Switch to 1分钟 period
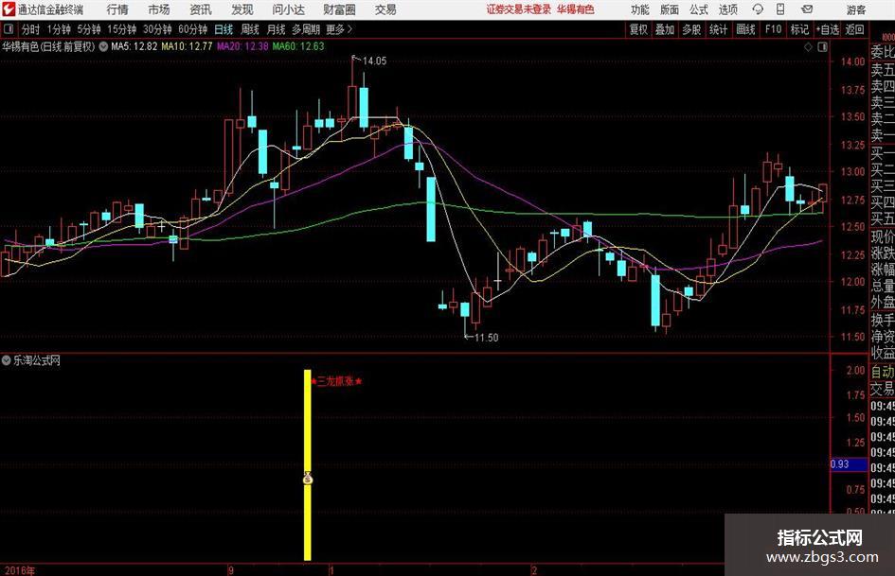This screenshot has width=895, height=576. pyautogui.click(x=58, y=29)
